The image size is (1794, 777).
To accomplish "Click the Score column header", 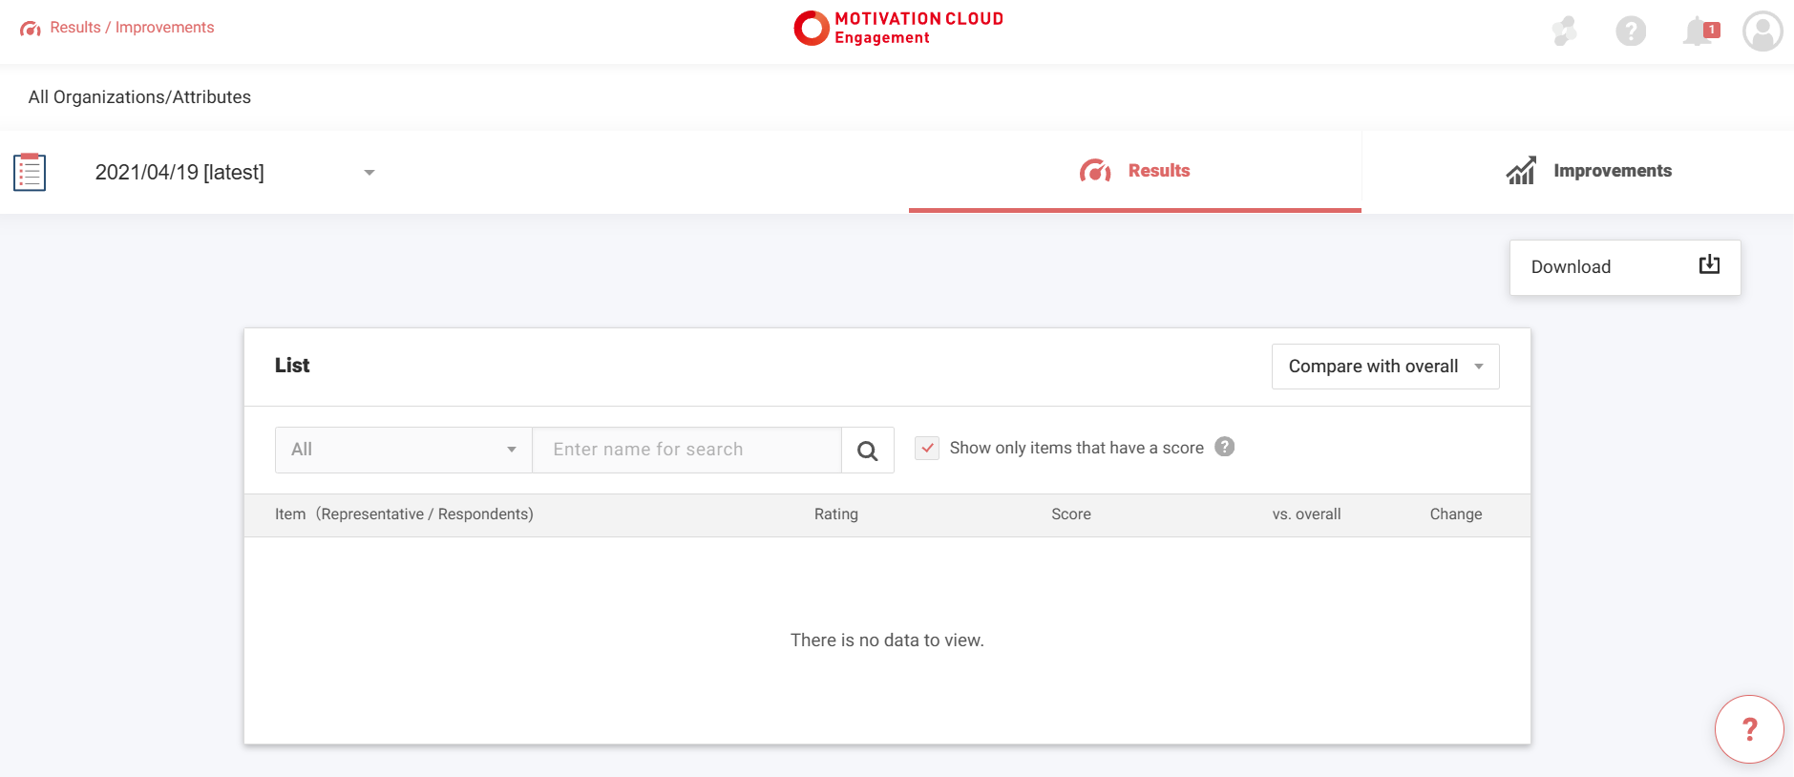I will (1070, 514).
